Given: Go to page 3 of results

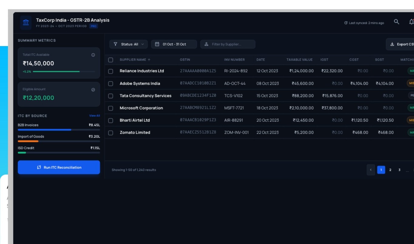Looking at the screenshot, I should coord(399,170).
